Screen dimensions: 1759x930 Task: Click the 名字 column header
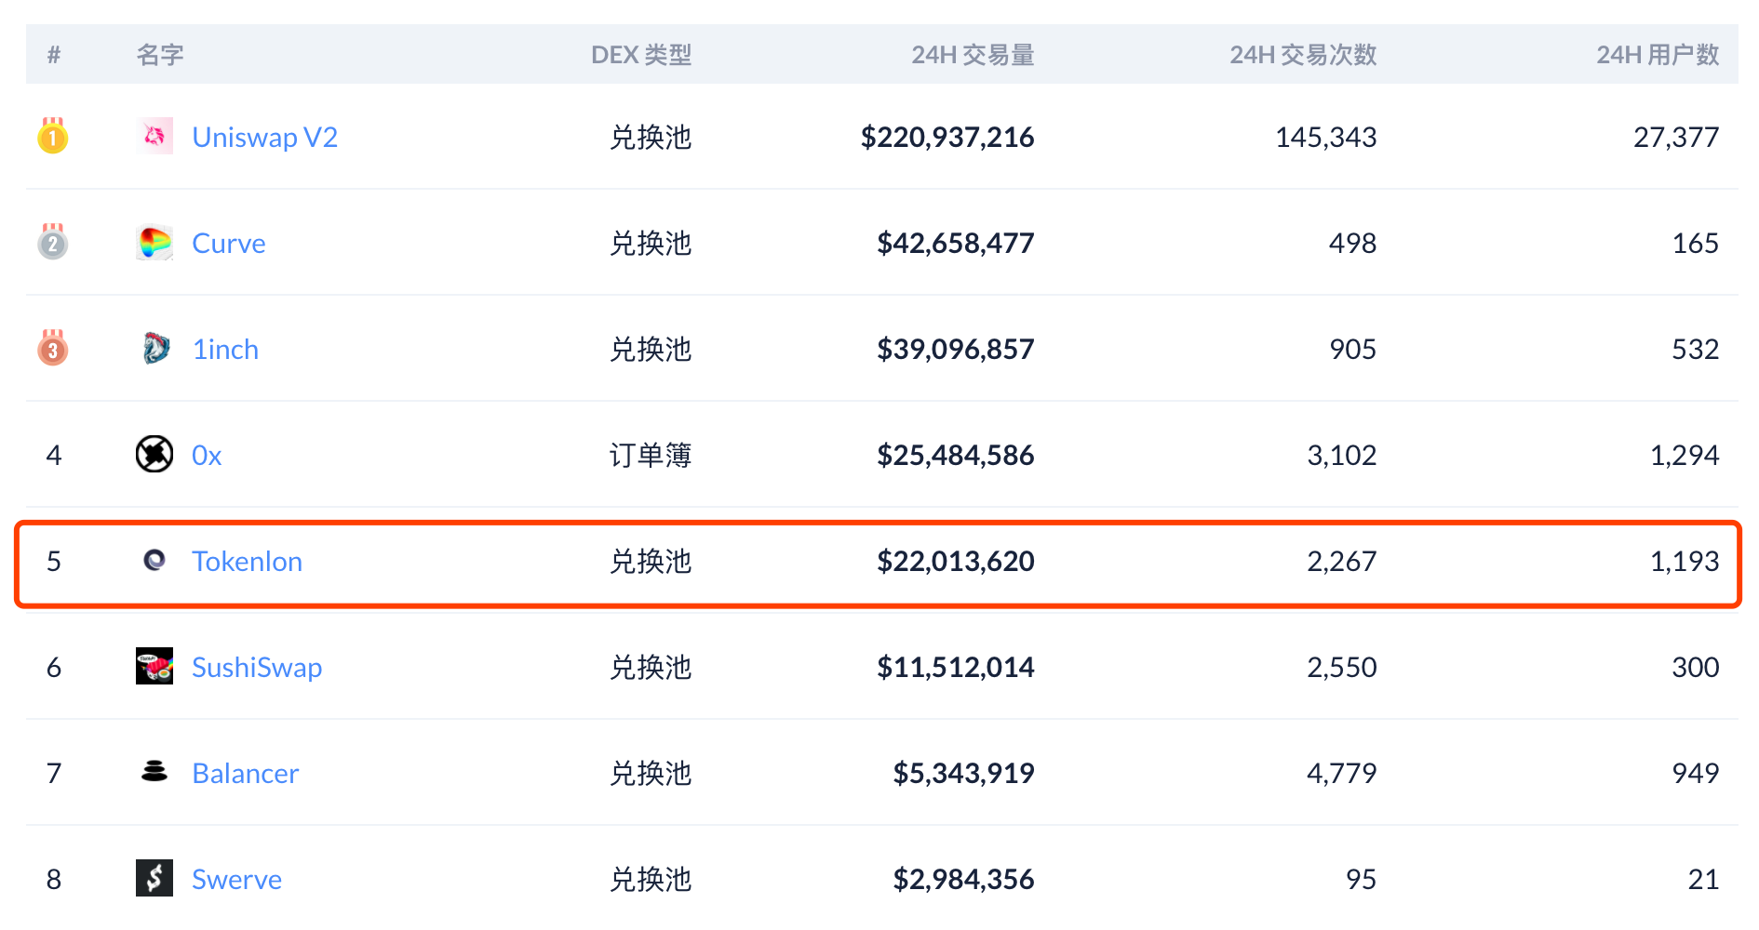pos(160,55)
